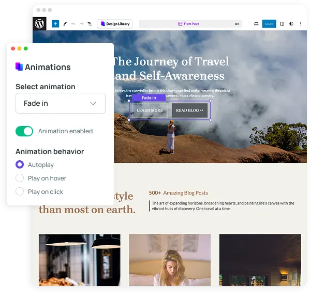Screen dimensions: 311x293
Task: Click the purple Fade in block label
Action: click(x=149, y=98)
